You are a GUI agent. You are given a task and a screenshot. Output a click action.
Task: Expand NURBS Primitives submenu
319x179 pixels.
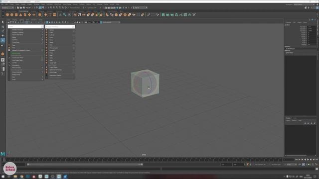coord(26,30)
